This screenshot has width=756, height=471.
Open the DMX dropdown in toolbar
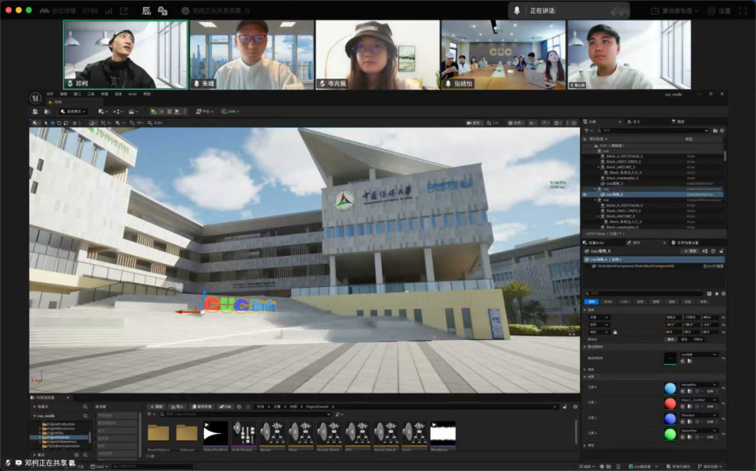tap(230, 111)
